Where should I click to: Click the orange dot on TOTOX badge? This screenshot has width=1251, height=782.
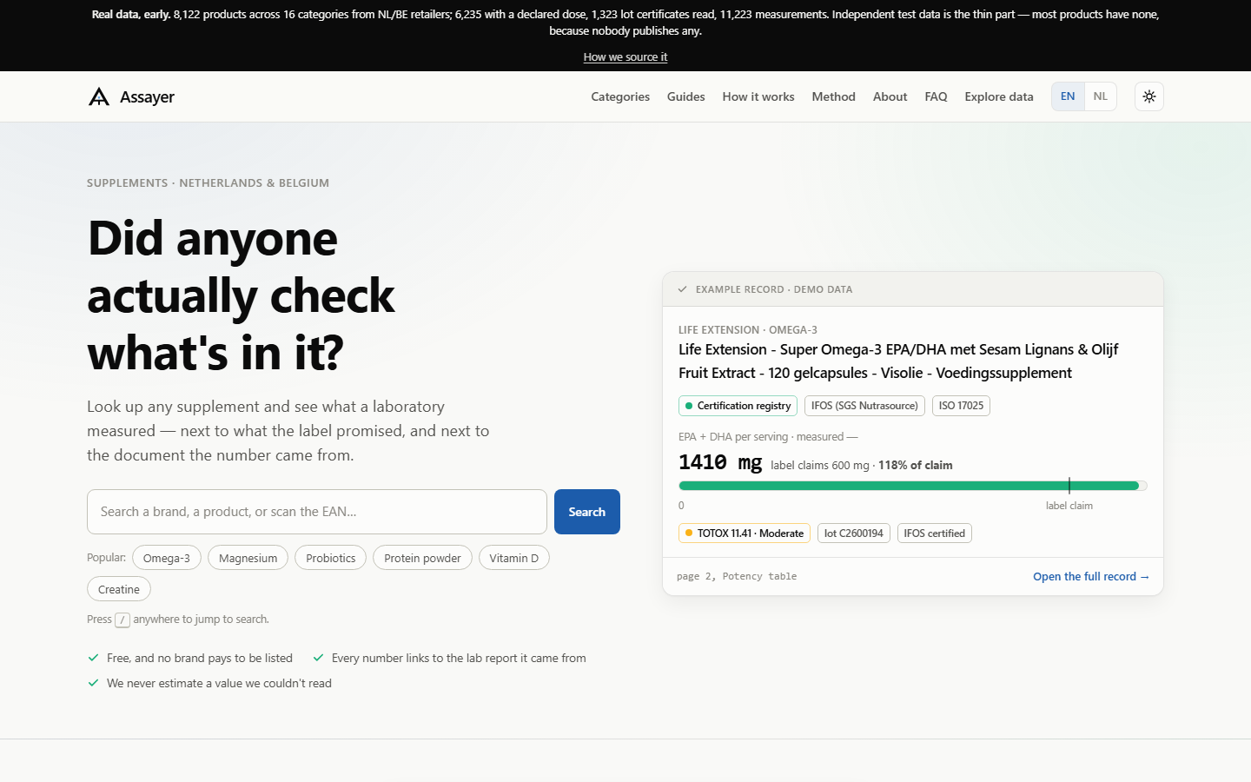tap(689, 533)
